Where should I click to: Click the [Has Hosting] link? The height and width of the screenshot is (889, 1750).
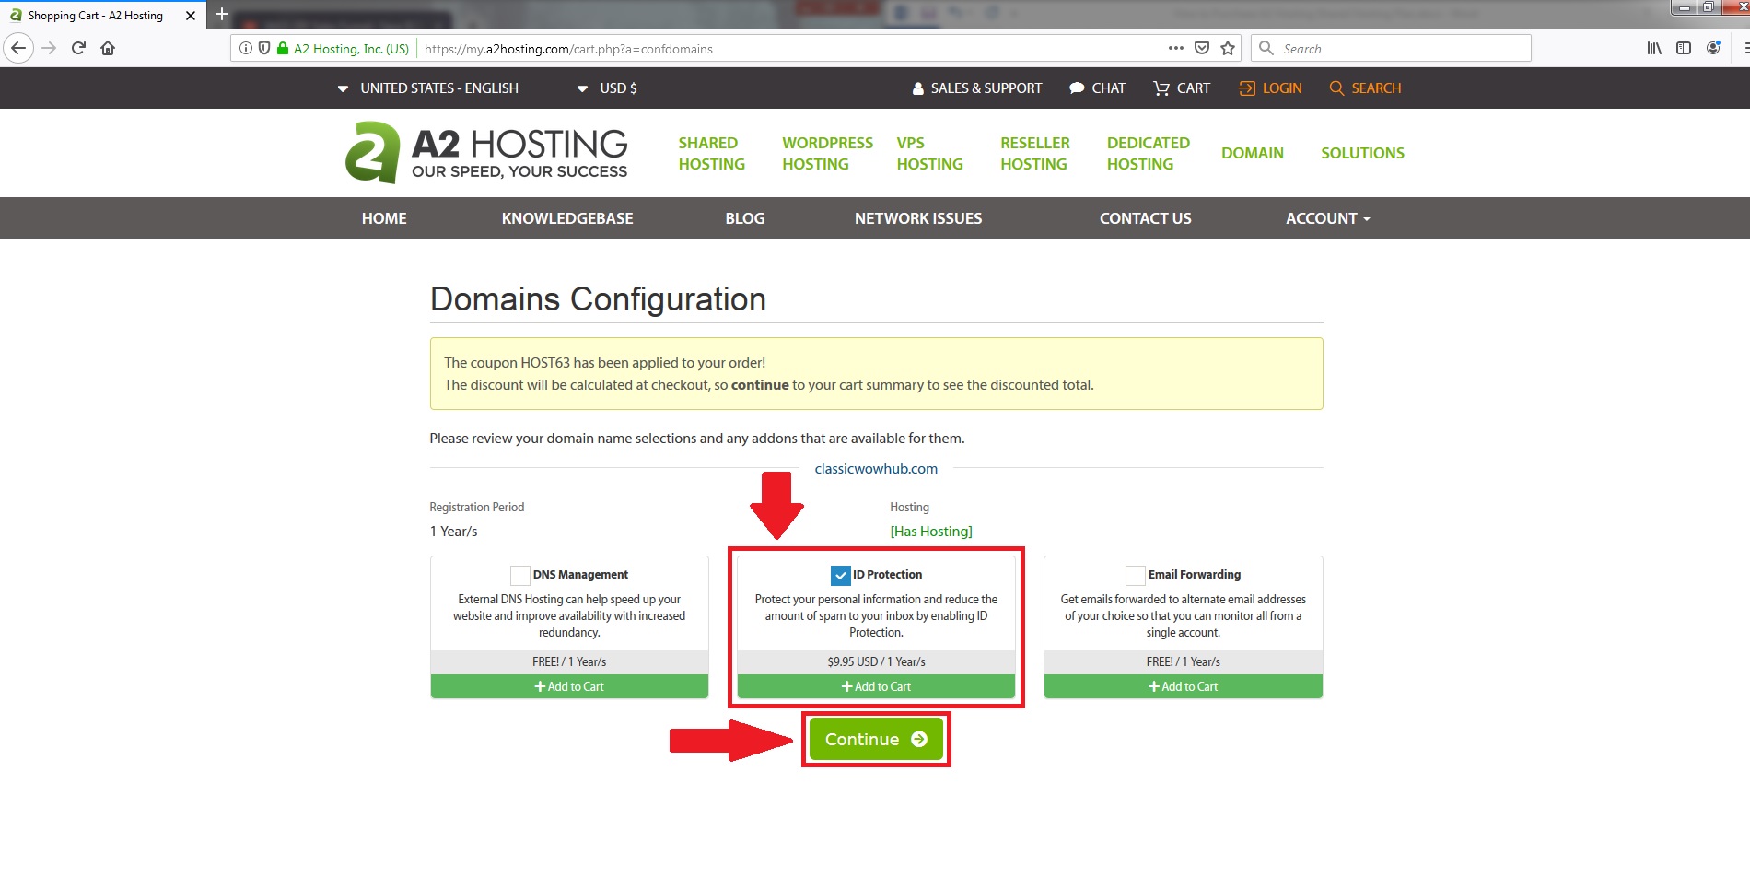931,532
